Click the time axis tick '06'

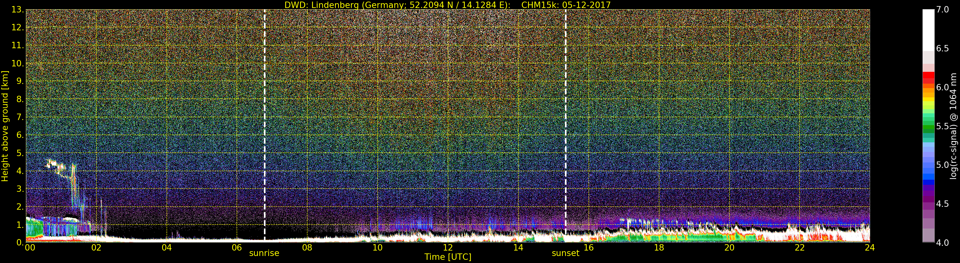(x=237, y=248)
